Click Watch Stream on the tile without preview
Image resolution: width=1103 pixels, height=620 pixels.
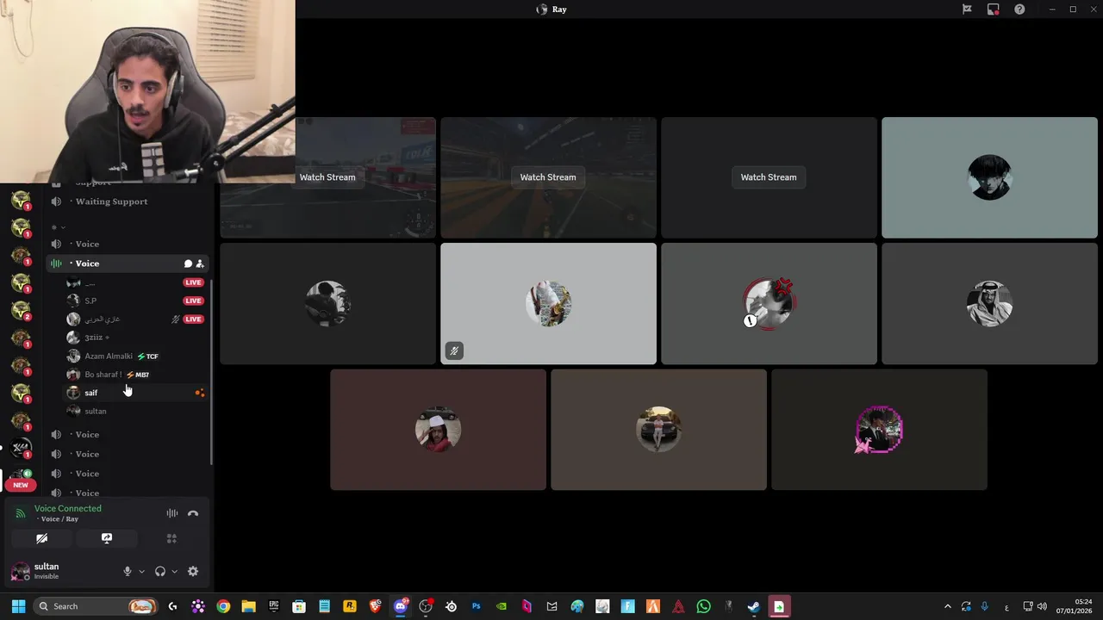(769, 177)
